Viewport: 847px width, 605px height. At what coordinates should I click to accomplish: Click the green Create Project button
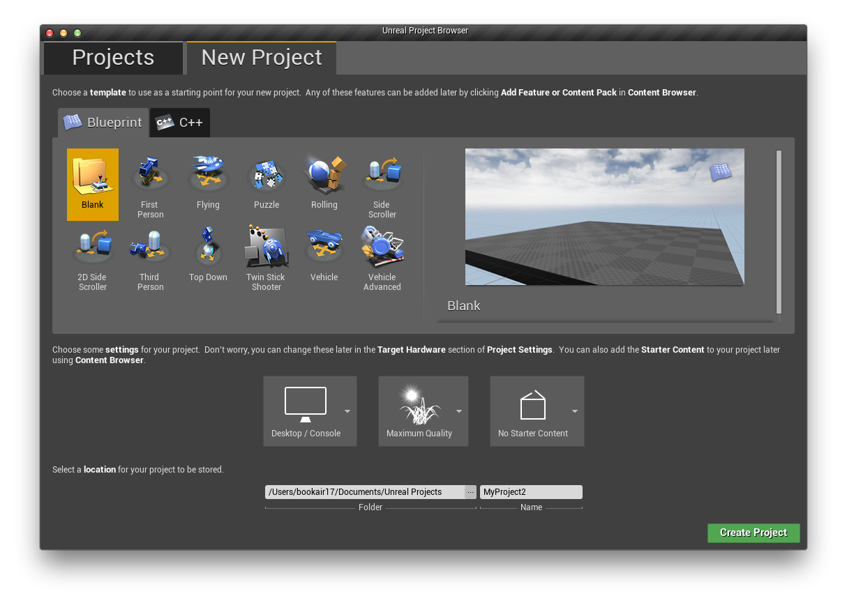click(754, 533)
